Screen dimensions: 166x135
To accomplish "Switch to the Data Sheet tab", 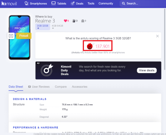I will point(16,87).
